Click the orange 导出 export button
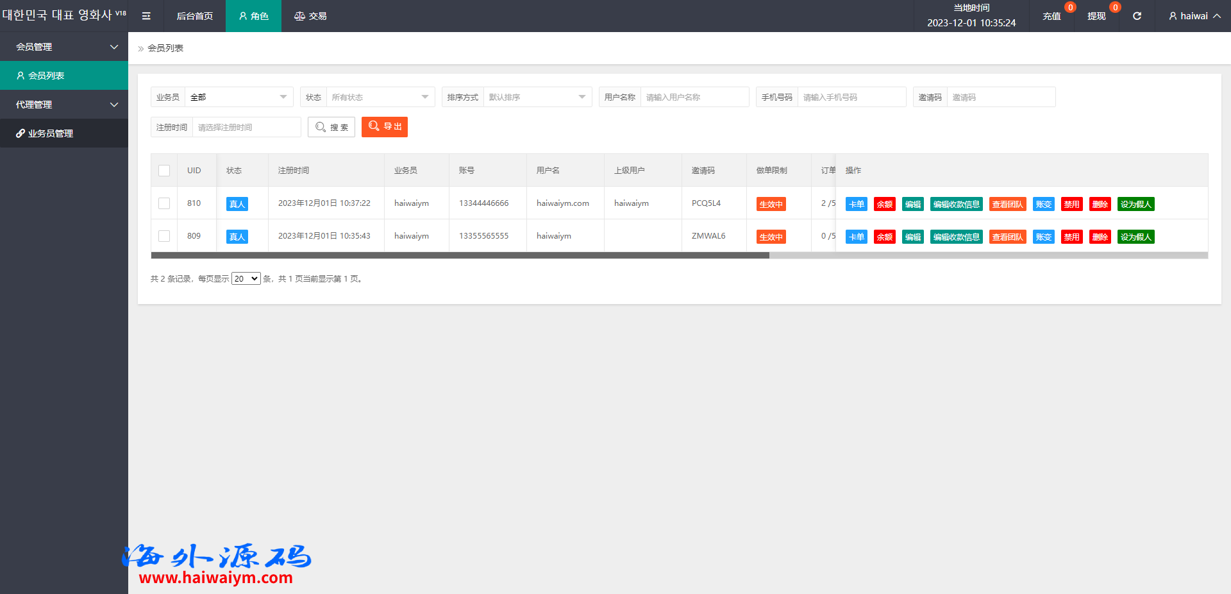The image size is (1231, 594). [385, 127]
